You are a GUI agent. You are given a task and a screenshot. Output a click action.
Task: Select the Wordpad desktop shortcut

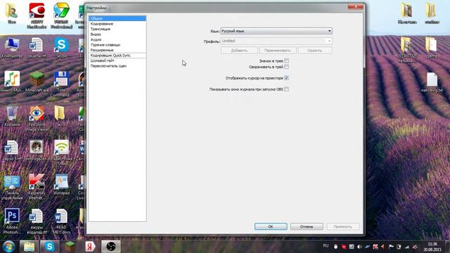pos(61,184)
